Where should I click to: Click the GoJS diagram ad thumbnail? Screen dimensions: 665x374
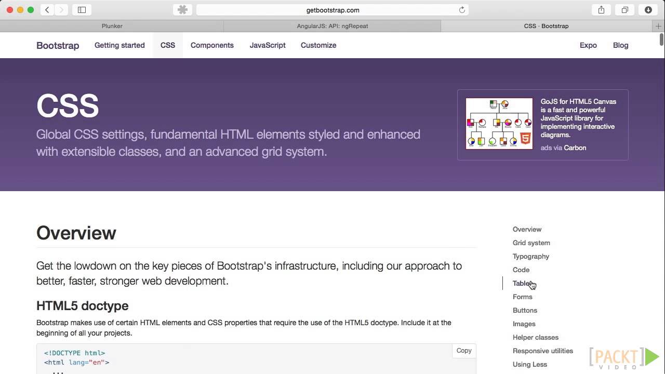click(x=499, y=124)
